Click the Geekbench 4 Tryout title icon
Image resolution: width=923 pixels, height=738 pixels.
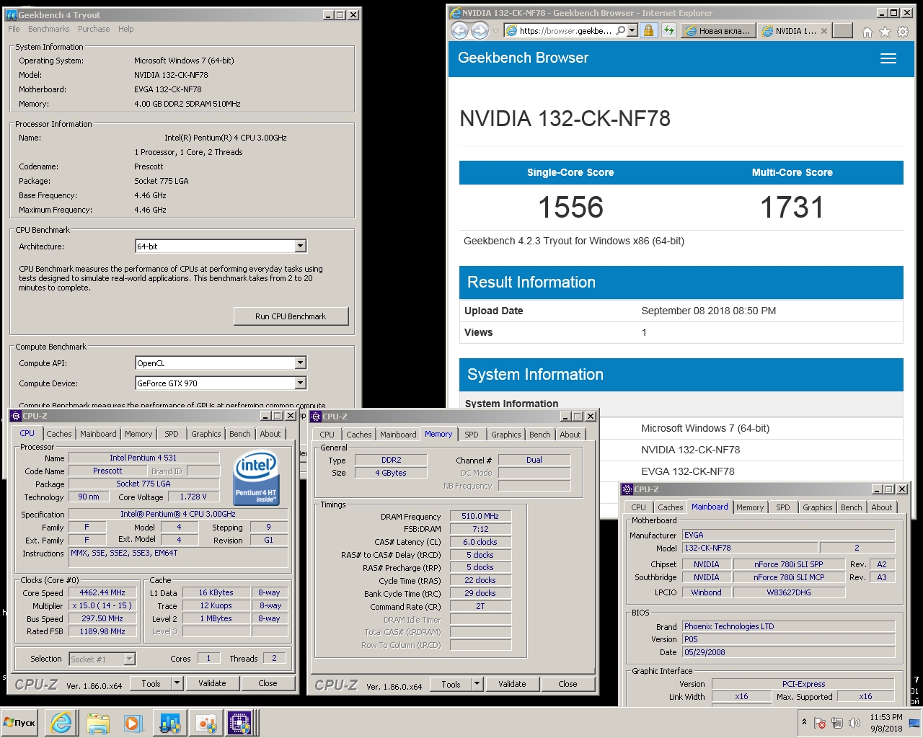click(x=11, y=14)
